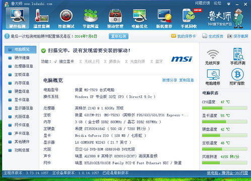Click the 光盘刻录 feature indicator
This screenshot has width=251, height=181.
pyautogui.click(x=135, y=62)
